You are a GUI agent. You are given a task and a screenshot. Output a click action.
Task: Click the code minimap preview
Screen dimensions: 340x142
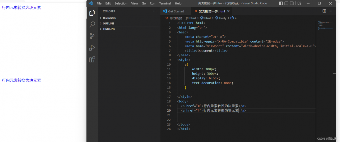(x=323, y=25)
